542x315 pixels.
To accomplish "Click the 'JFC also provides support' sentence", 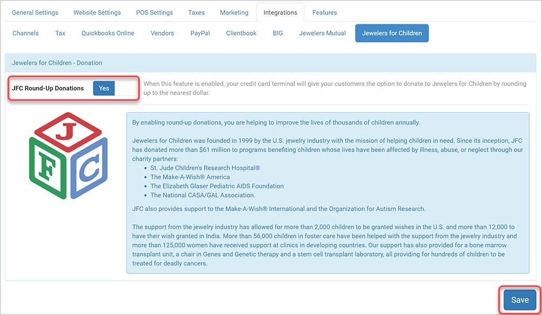I will 279,209.
